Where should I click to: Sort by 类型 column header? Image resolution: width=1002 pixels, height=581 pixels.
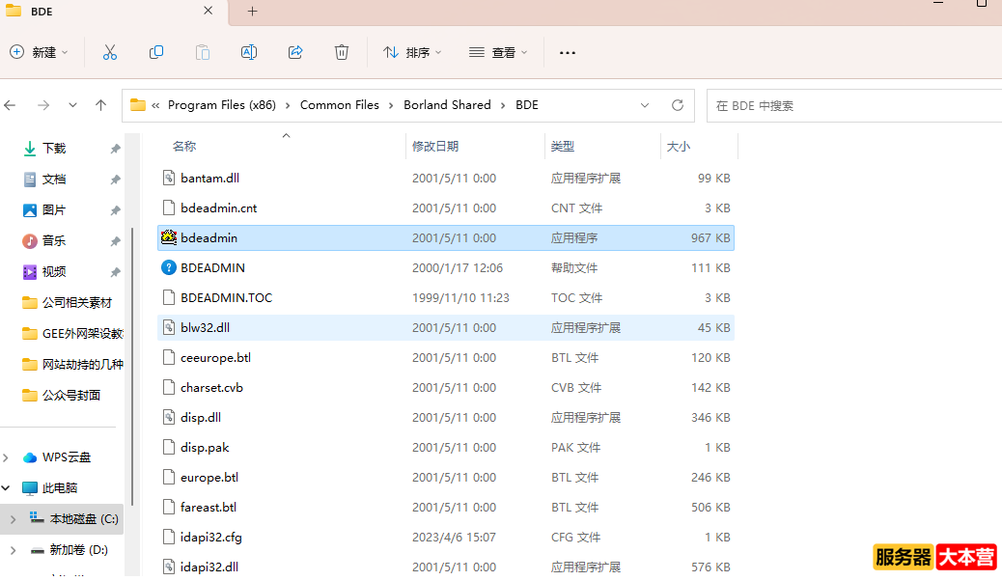[x=563, y=147]
